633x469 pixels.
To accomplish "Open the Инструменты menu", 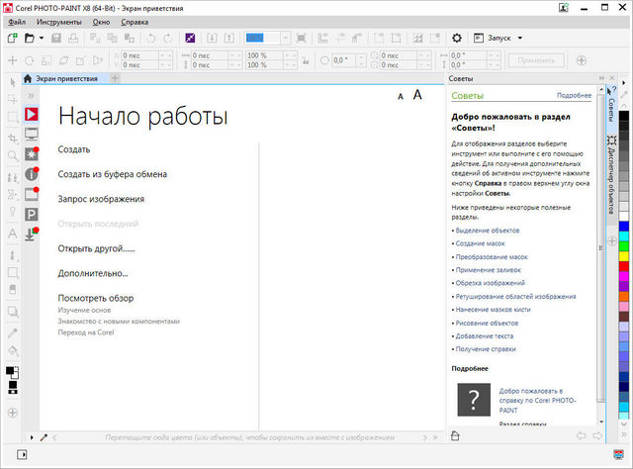I will point(59,21).
